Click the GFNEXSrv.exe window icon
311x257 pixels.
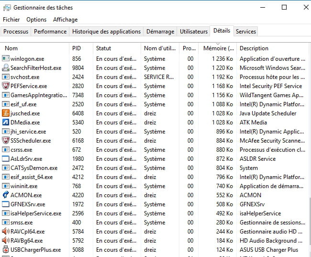click(x=6, y=204)
